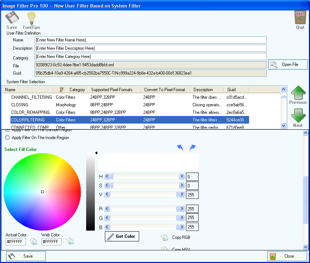310x263 pixels.
Task: Select the COLORFILTERING filter row
Action: 129,120
